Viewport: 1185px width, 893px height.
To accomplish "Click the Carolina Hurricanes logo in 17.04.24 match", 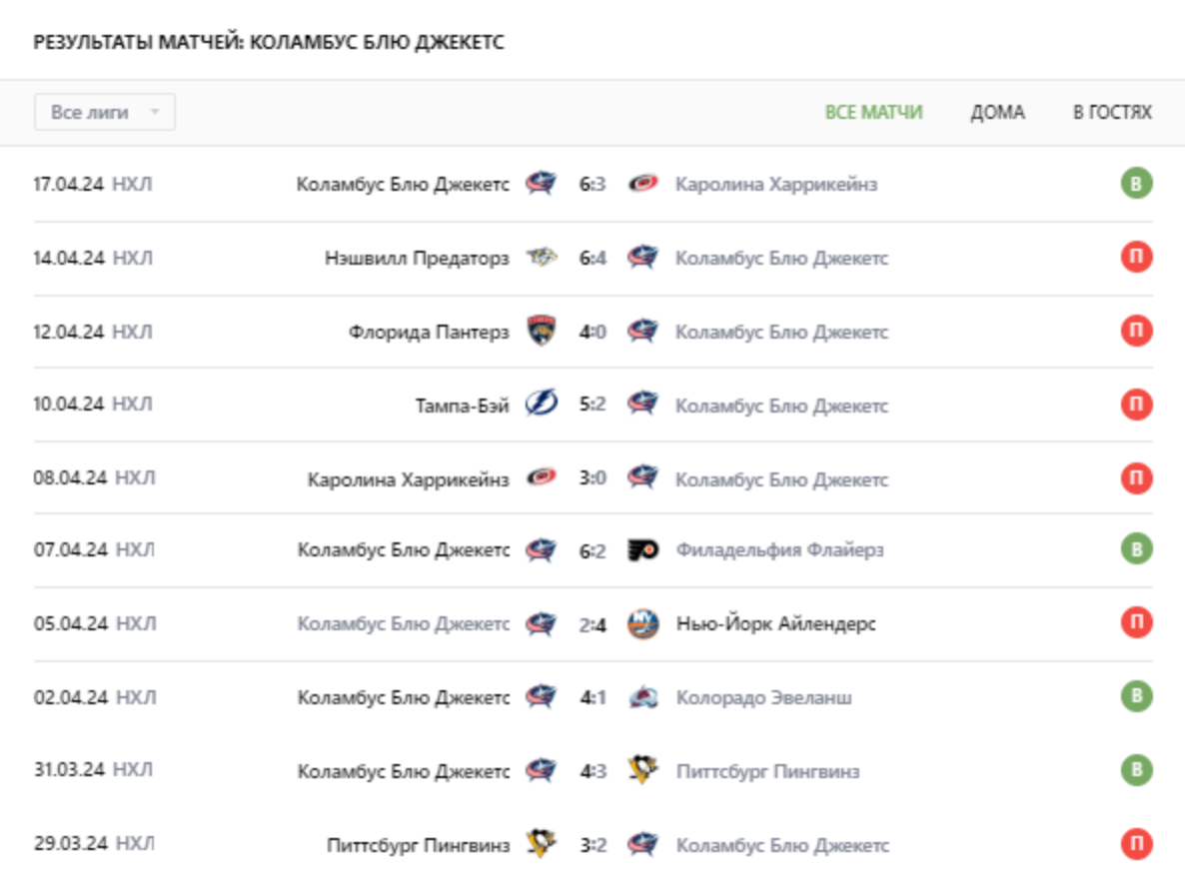I will [x=642, y=184].
